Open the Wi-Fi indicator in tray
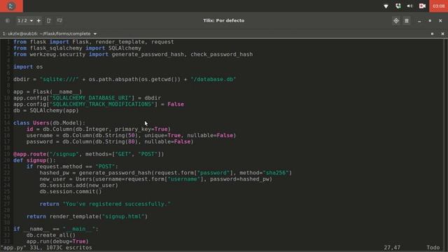 (x=386, y=6)
